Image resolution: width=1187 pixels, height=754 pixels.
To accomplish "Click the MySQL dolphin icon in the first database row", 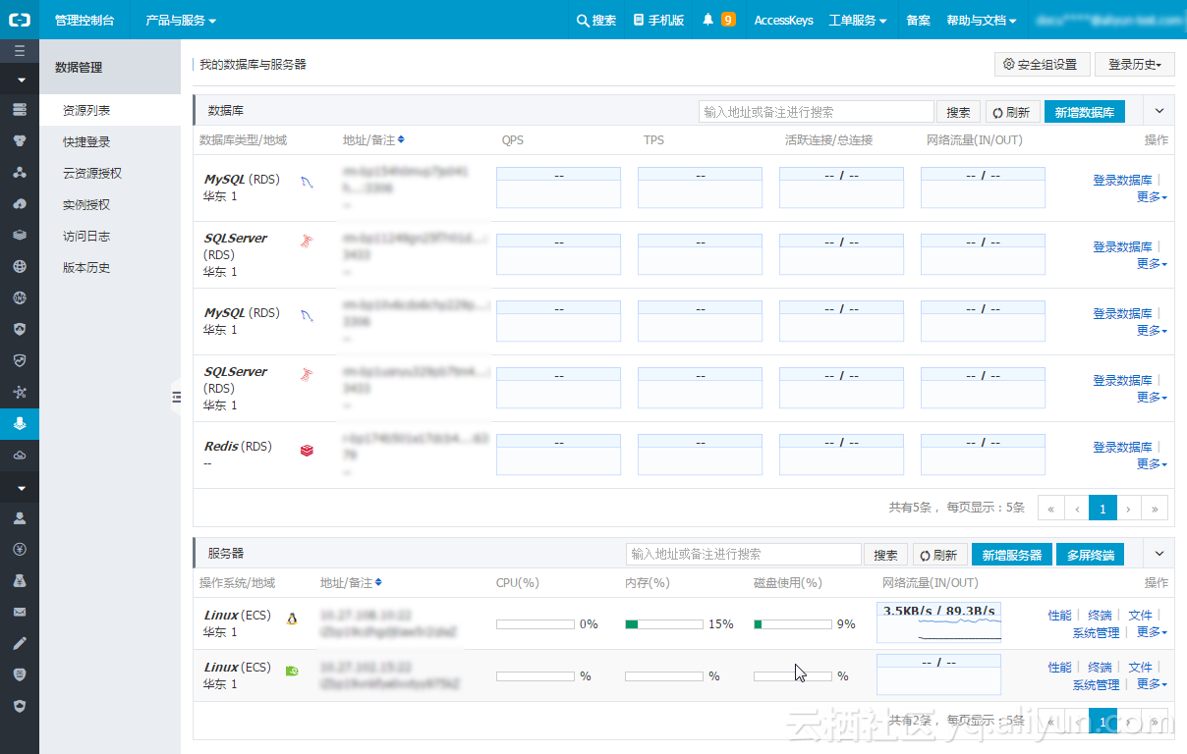I will (x=307, y=182).
